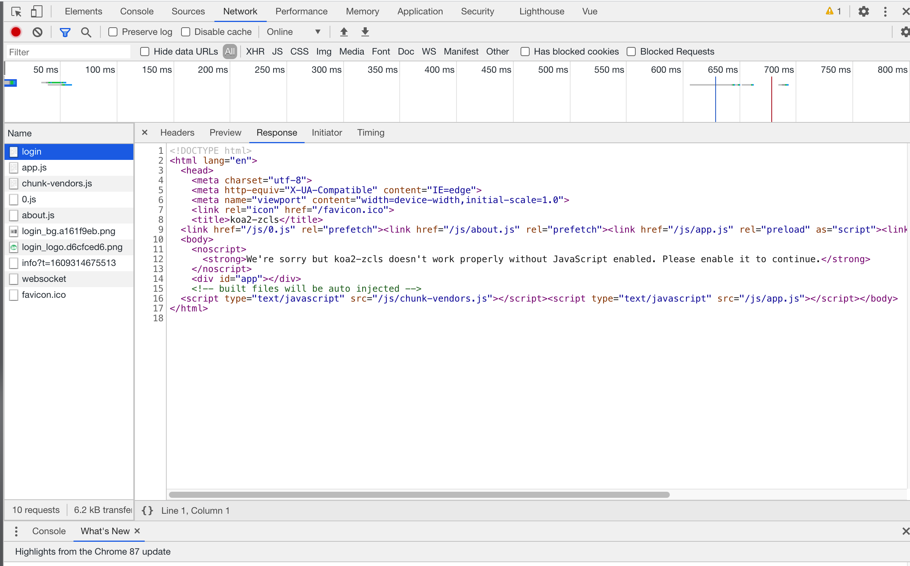
Task: Select the websocket request in the list
Action: (44, 279)
